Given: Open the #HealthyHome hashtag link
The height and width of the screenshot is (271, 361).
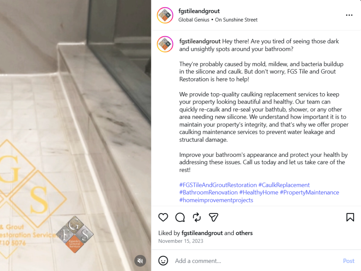Looking at the screenshot, I should point(258,192).
